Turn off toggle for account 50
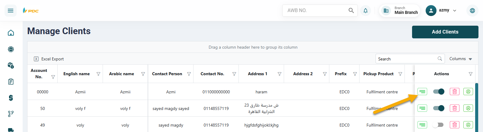 [439, 108]
